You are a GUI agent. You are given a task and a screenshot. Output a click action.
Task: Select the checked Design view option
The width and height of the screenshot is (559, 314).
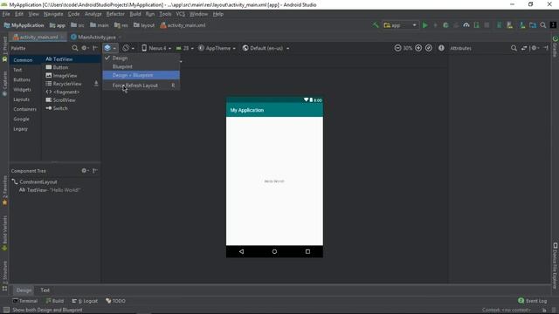141,58
